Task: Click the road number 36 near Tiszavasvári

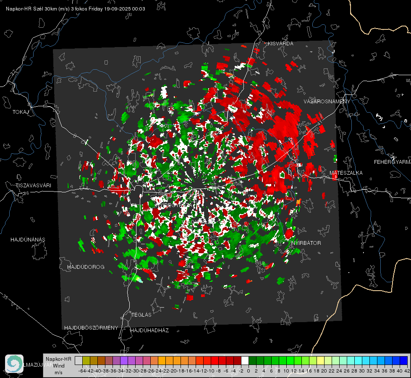Action: 26,193
